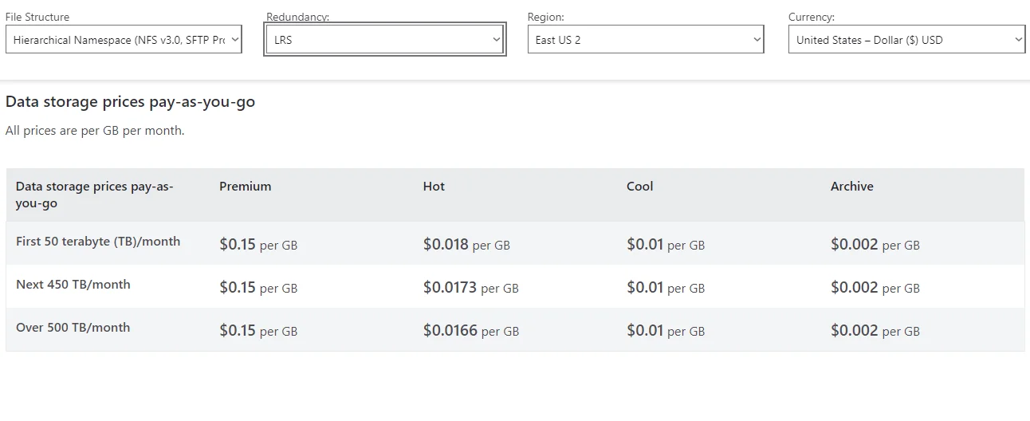Screen dimensions: 1030x421
Task: Click the 'Over 500 TB/month' row label
Action: [73, 328]
